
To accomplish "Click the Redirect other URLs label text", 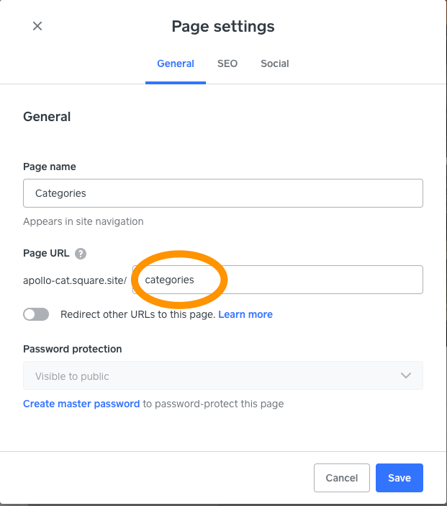I will 137,314.
